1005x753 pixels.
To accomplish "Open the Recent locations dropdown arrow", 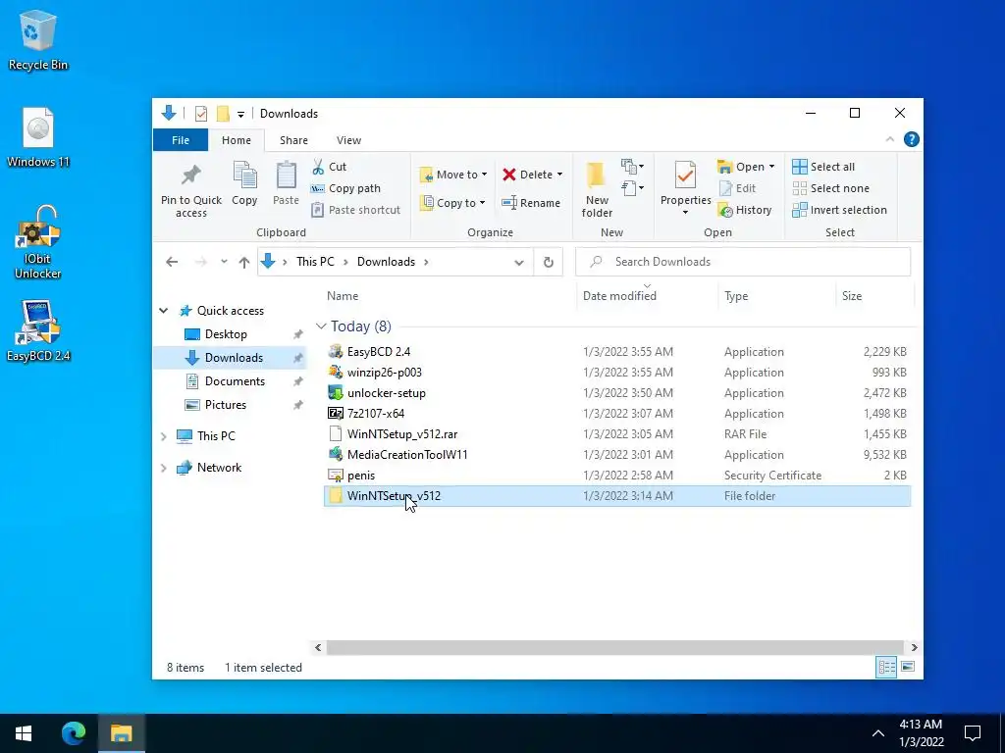I will 224,262.
